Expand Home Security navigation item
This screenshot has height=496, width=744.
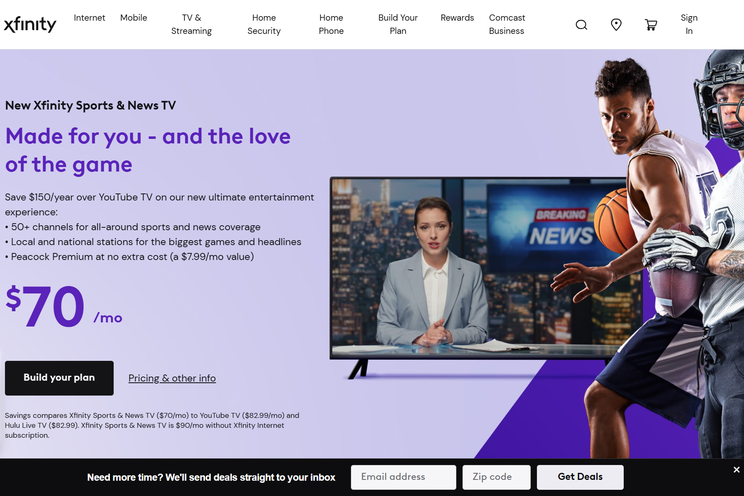tap(264, 24)
